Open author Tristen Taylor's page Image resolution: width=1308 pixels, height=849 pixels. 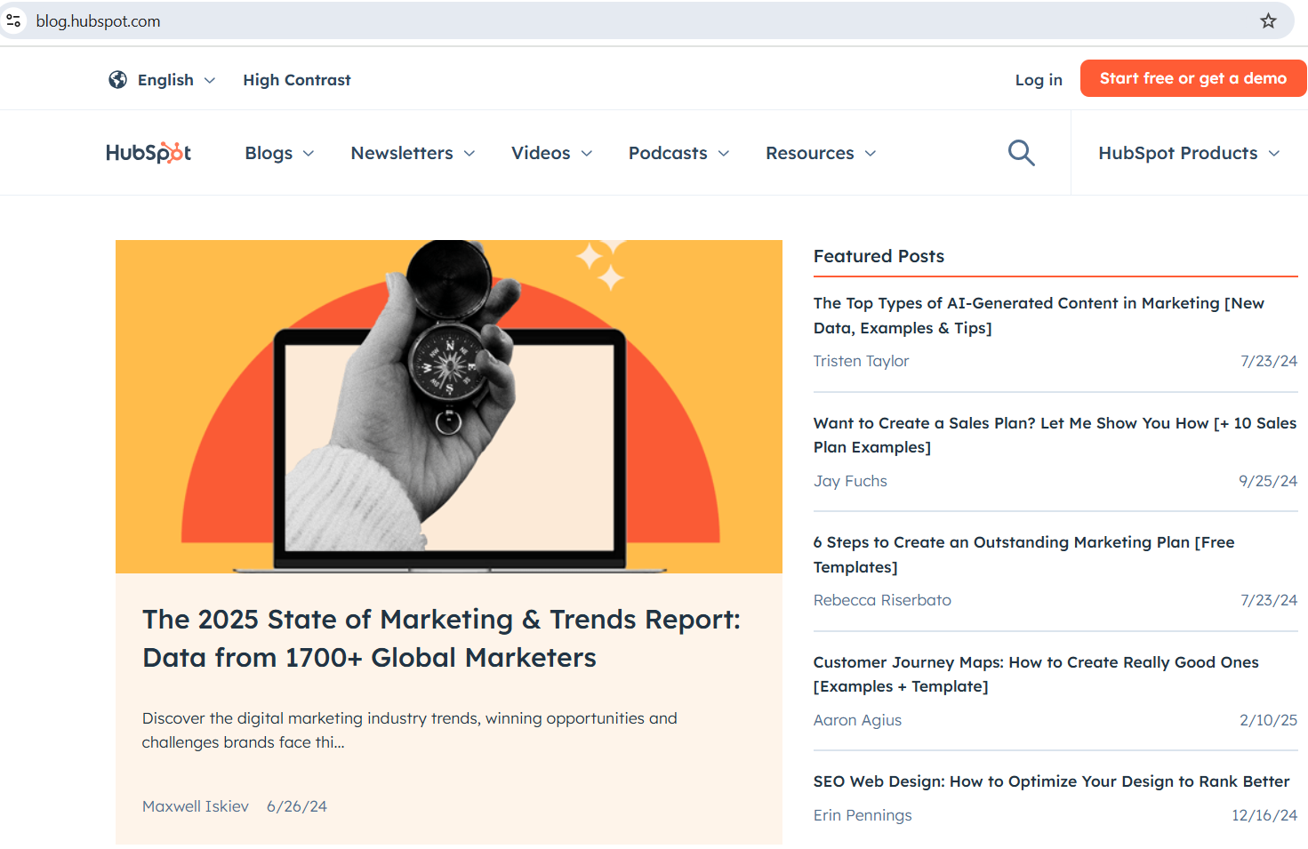click(x=861, y=361)
